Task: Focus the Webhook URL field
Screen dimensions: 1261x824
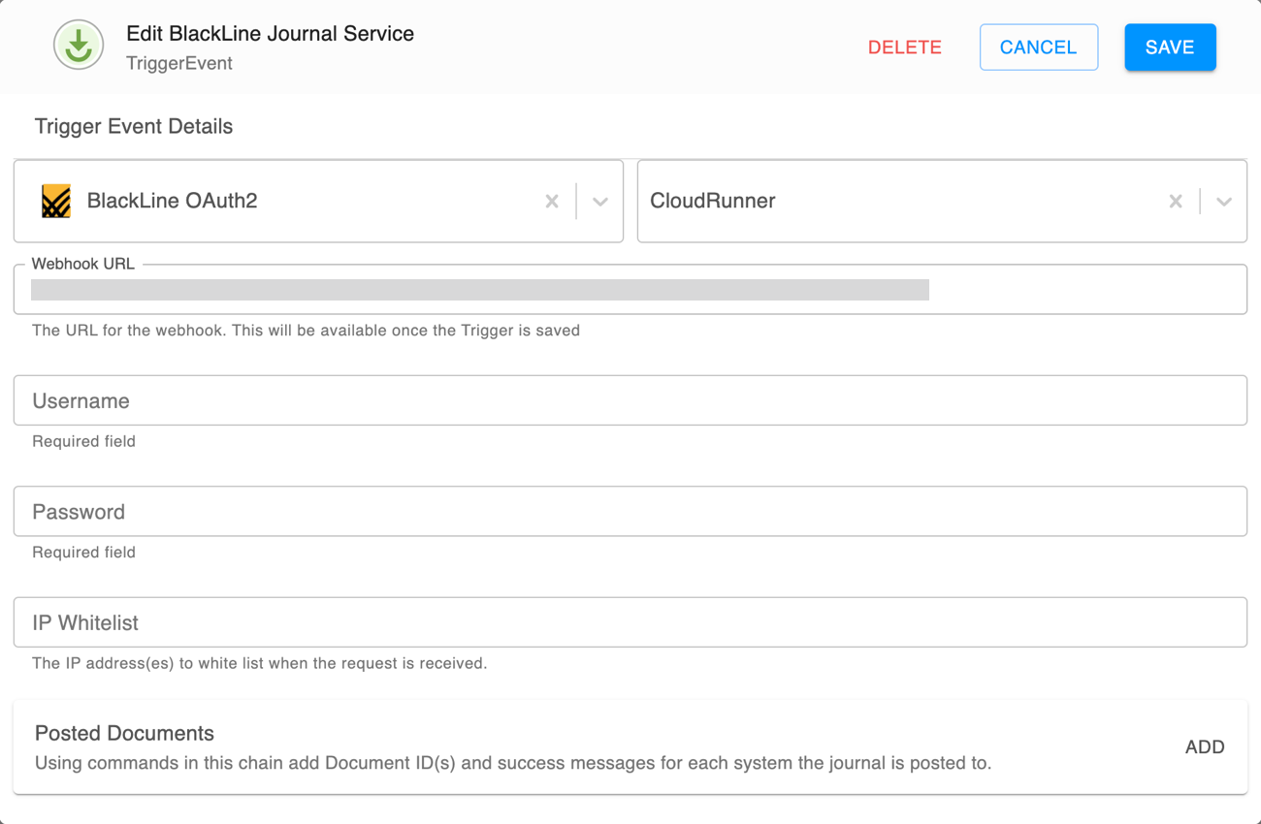Action: [630, 289]
